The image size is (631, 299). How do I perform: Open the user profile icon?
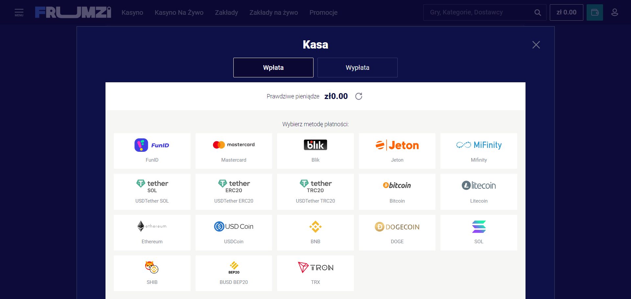coord(614,12)
